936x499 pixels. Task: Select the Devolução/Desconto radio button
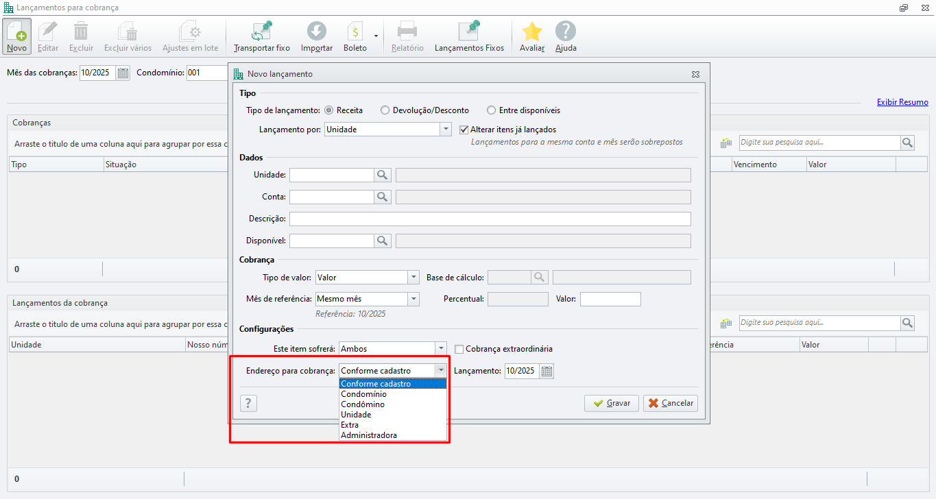(385, 110)
